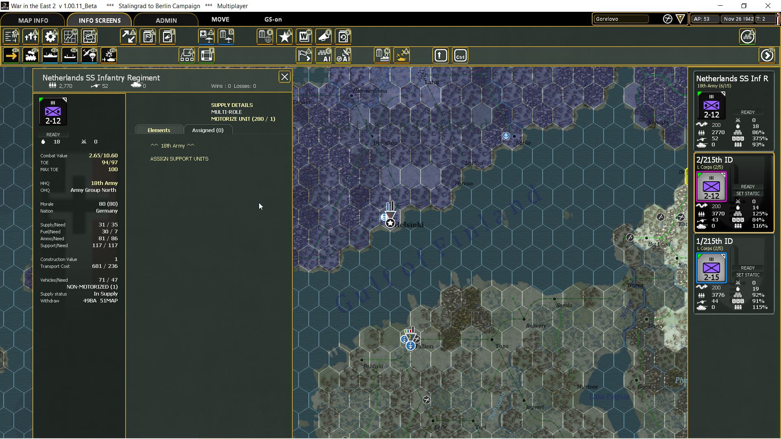Expand the 18th Army HQ chain entry
The width and height of the screenshot is (781, 439).
pos(172,146)
